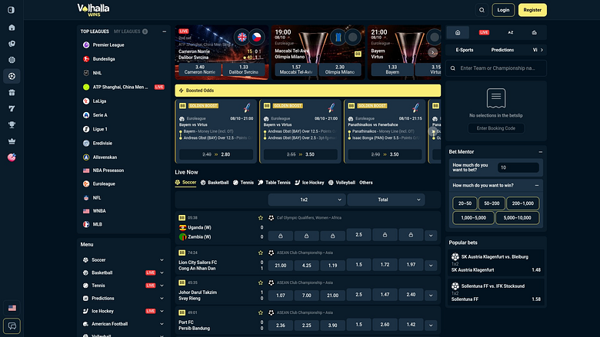Open the live chat support icon
Image resolution: width=600 pixels, height=337 pixels.
pos(12,326)
